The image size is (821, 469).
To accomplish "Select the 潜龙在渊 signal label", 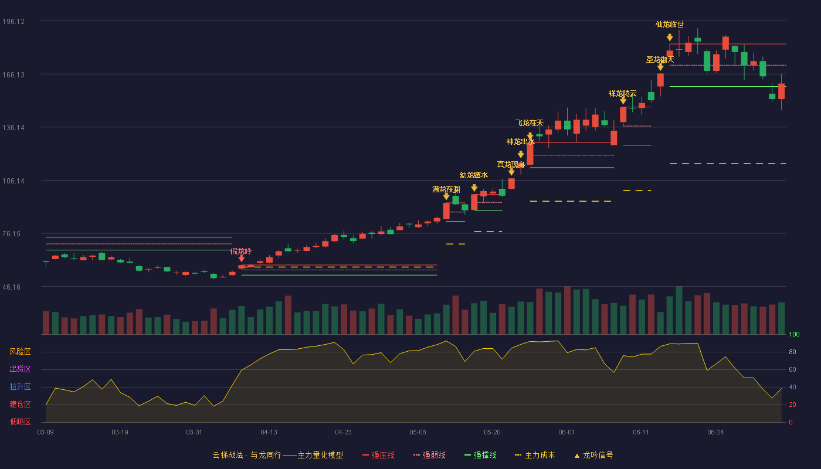I will (446, 189).
